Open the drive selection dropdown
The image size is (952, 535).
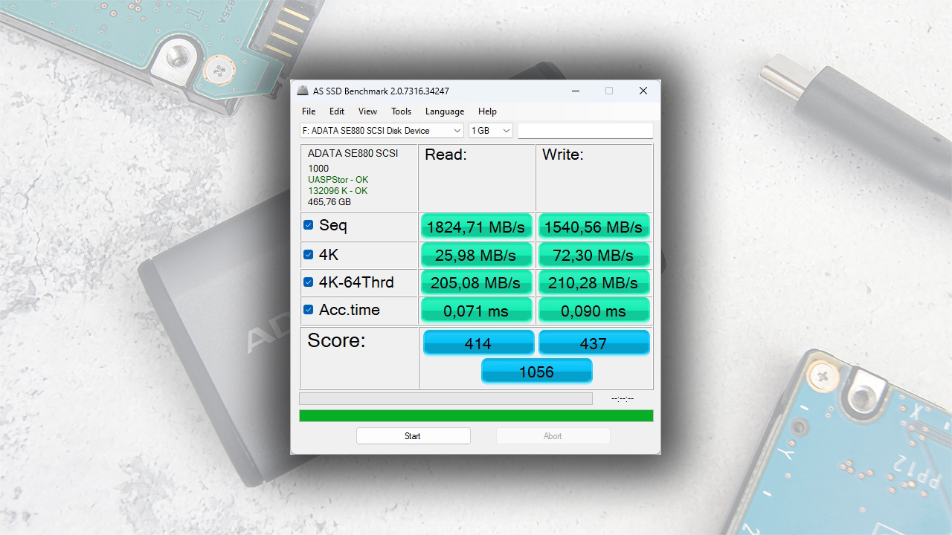pos(382,131)
